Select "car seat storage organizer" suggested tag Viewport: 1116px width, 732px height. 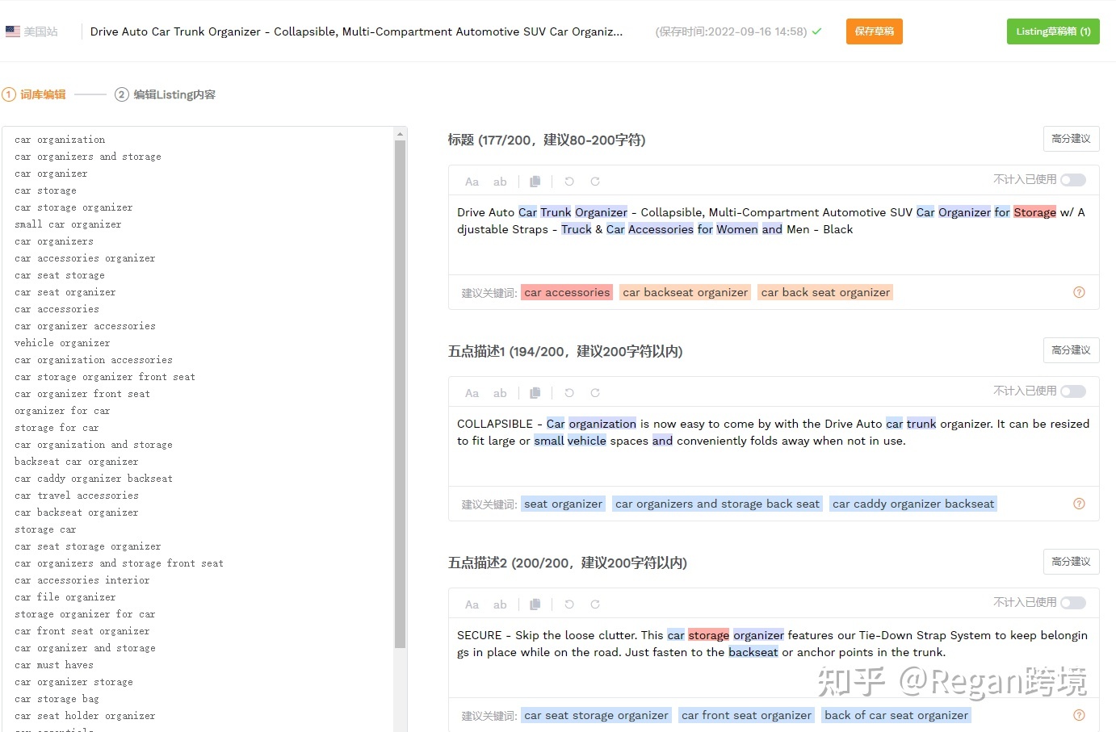point(596,715)
